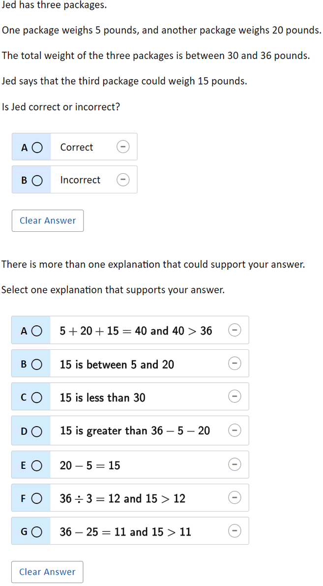
Task: Select radio button A for Correct
Action: 37,148
